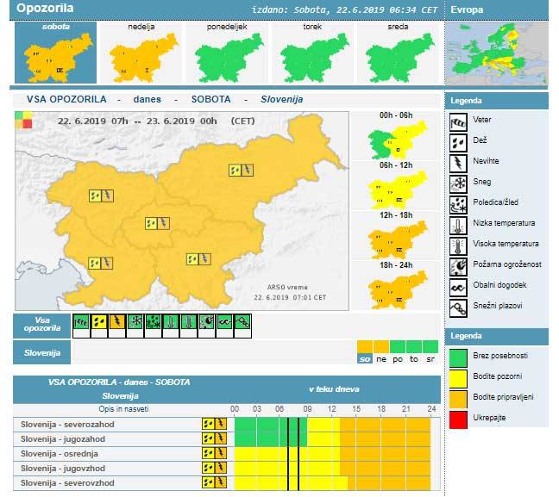Select the thunderstorm warning icon filter
Viewport: 559px width, 497px height.
pos(115,323)
